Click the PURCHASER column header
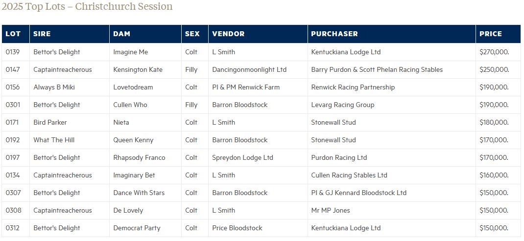 (334, 34)
